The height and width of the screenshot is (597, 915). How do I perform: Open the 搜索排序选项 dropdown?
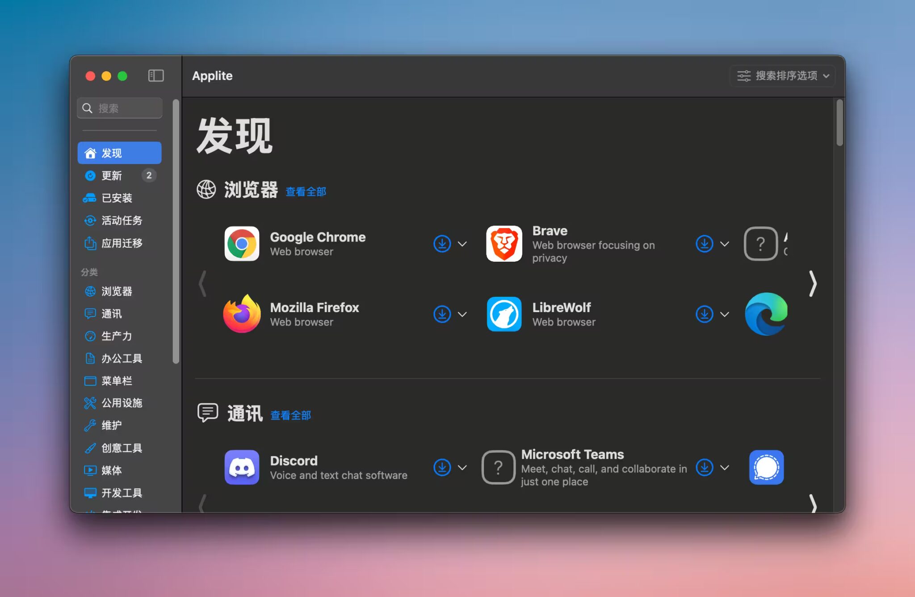point(782,76)
